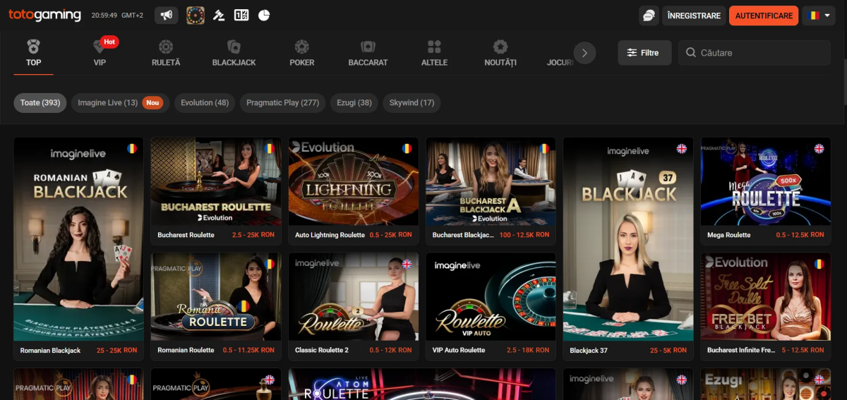Click the poker chip icon above POKER
This screenshot has width=847, height=400.
point(302,47)
